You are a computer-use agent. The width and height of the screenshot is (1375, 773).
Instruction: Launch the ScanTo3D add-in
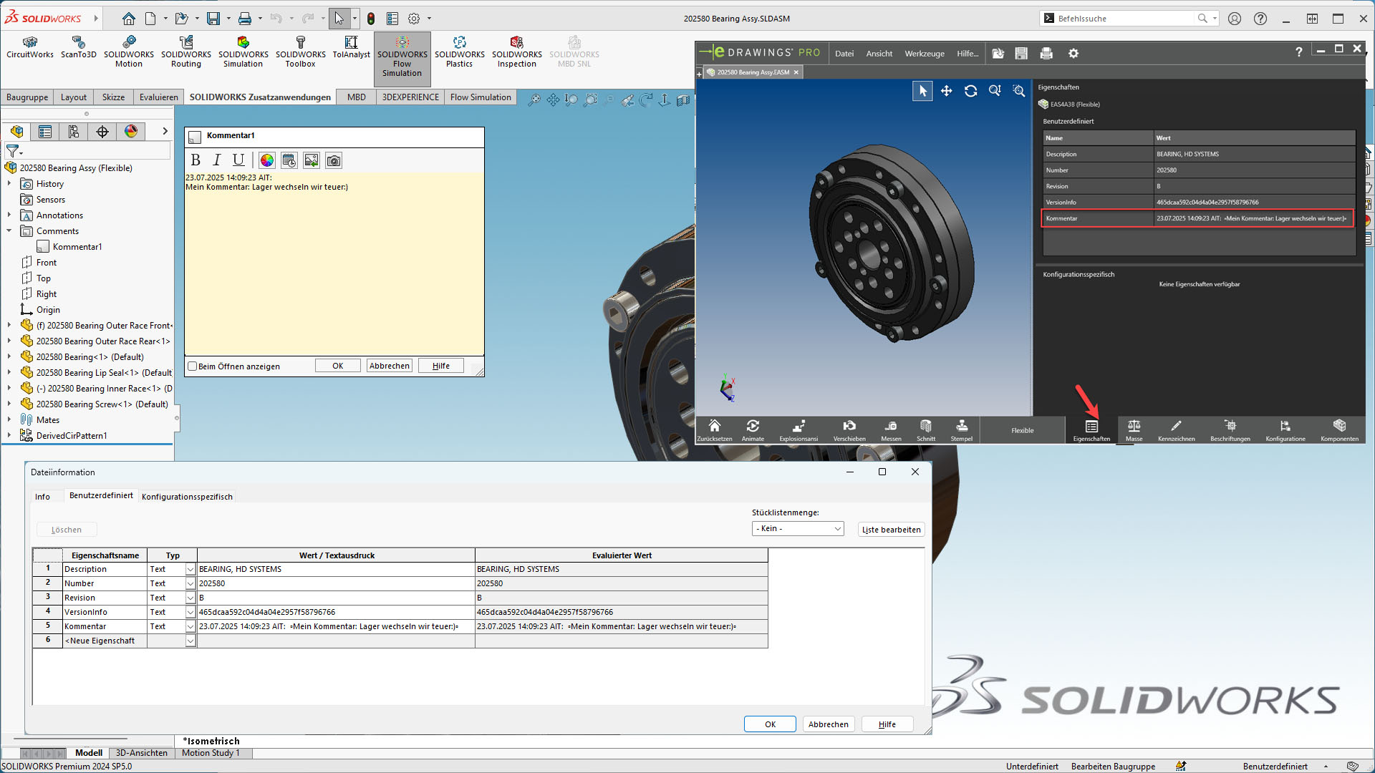tap(78, 48)
